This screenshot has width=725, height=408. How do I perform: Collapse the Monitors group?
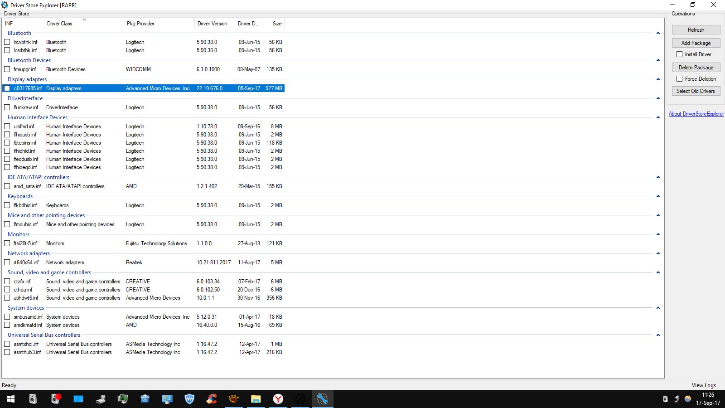pyautogui.click(x=658, y=234)
